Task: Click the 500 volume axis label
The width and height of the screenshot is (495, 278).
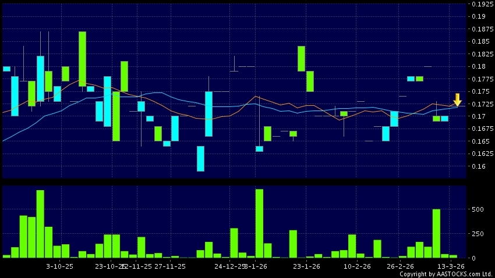Action: [477, 209]
